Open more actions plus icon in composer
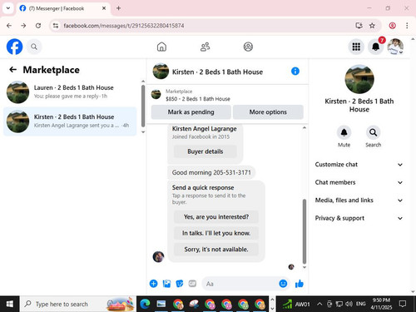This screenshot has width=416, height=312. click(153, 284)
